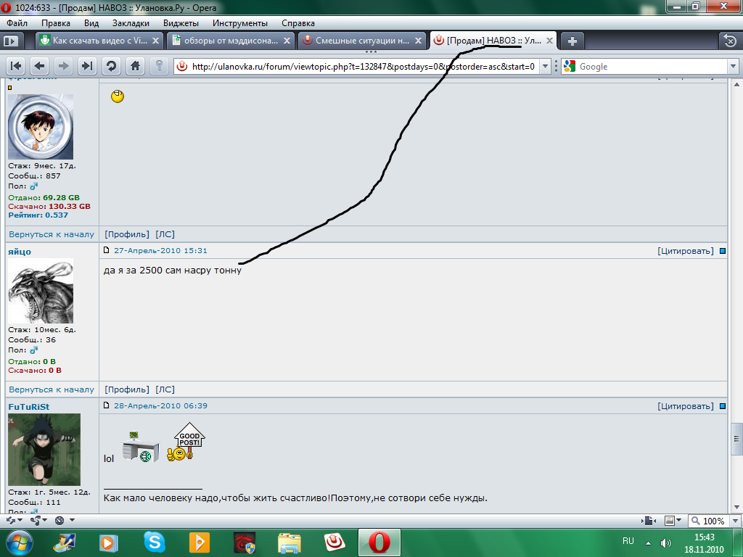Image resolution: width=743 pixels, height=557 pixels.
Task: Expand the address bar history dropdown
Action: tap(545, 66)
